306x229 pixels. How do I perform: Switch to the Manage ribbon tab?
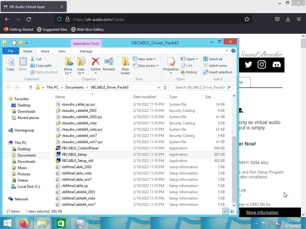86,51
